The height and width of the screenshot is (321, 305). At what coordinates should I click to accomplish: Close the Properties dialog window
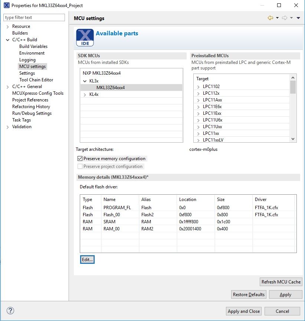[296, 5]
